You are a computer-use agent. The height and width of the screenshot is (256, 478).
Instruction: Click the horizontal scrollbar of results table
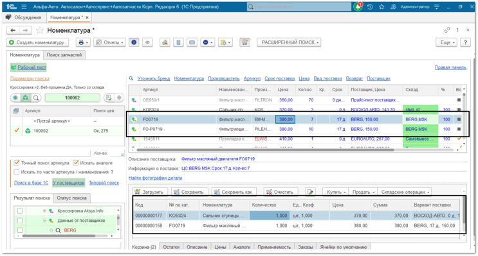point(265,150)
